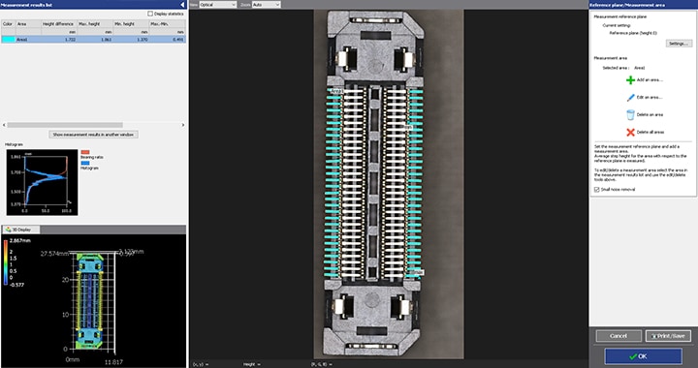Click the Delete all areas link text
Image resolution: width=698 pixels, height=368 pixels.
point(650,132)
